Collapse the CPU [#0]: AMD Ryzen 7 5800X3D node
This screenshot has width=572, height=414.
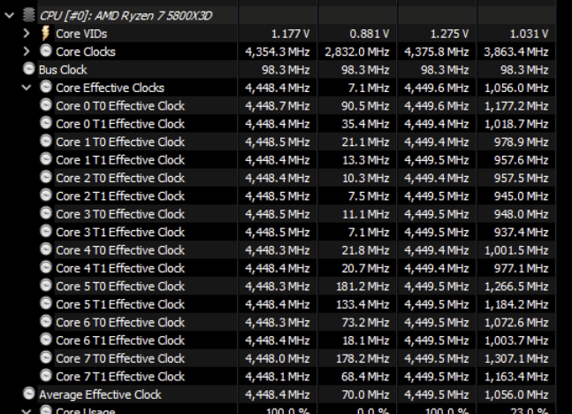tap(10, 15)
